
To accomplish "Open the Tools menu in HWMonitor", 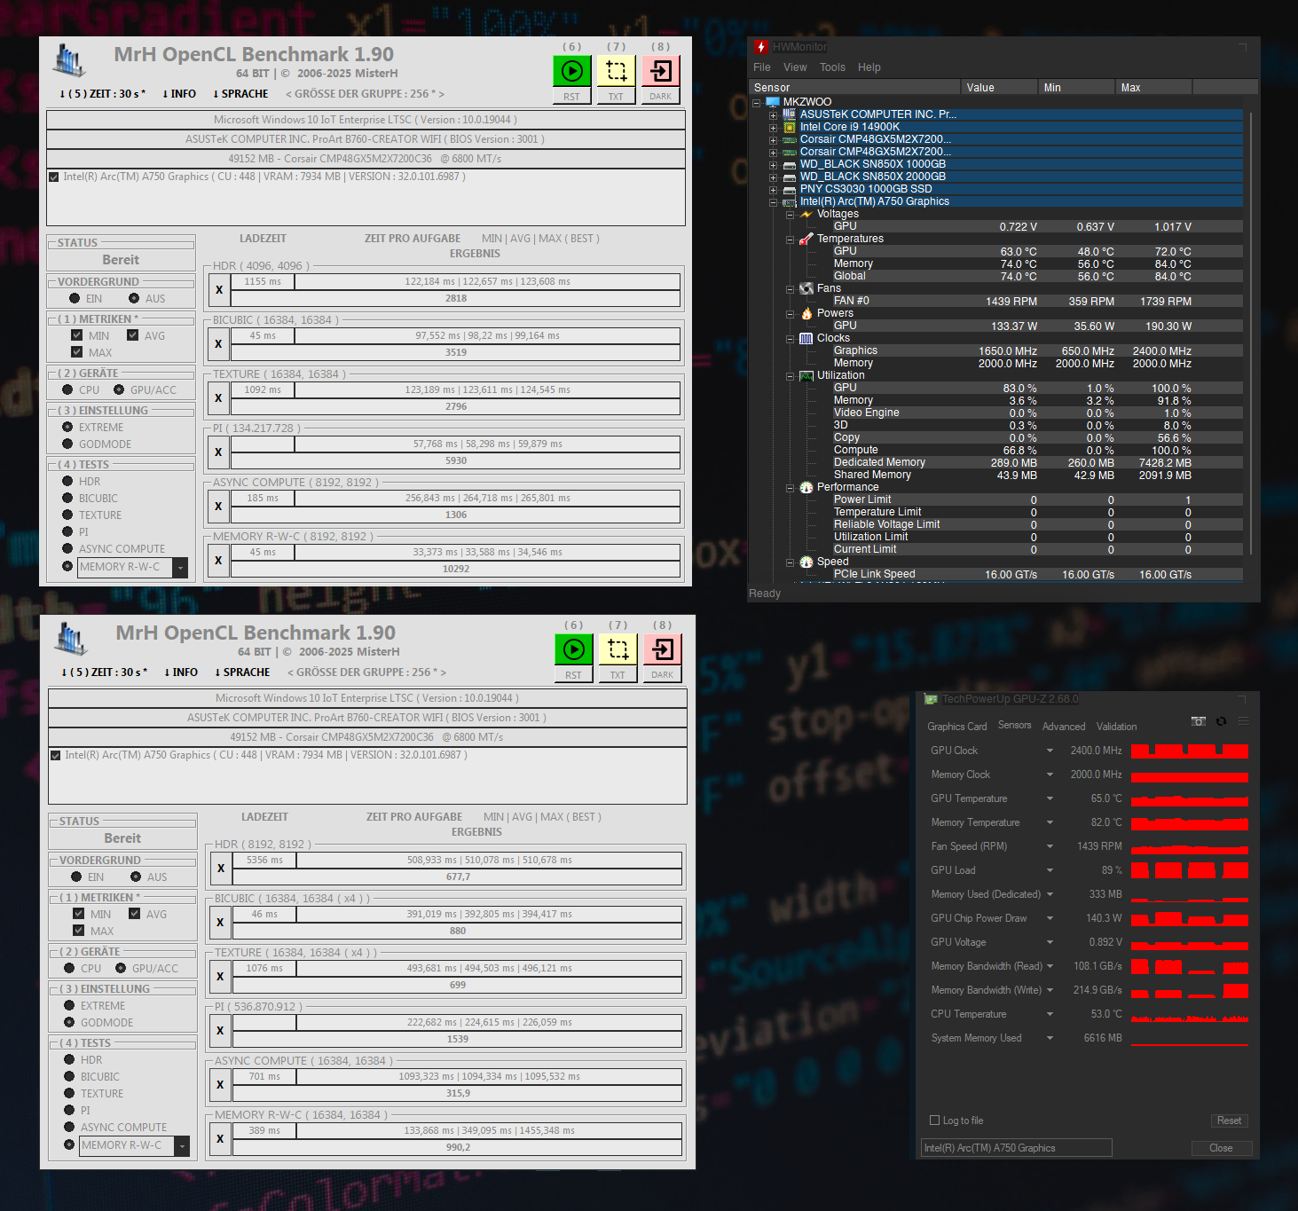I will tap(832, 67).
